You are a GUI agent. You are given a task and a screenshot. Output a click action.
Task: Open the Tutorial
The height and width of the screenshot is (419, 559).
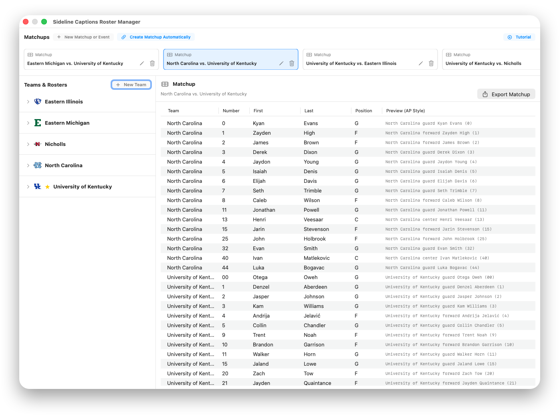(519, 37)
